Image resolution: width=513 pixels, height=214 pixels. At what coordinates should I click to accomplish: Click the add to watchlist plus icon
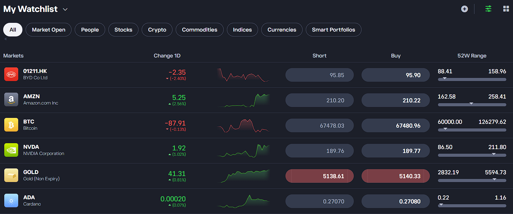click(465, 9)
